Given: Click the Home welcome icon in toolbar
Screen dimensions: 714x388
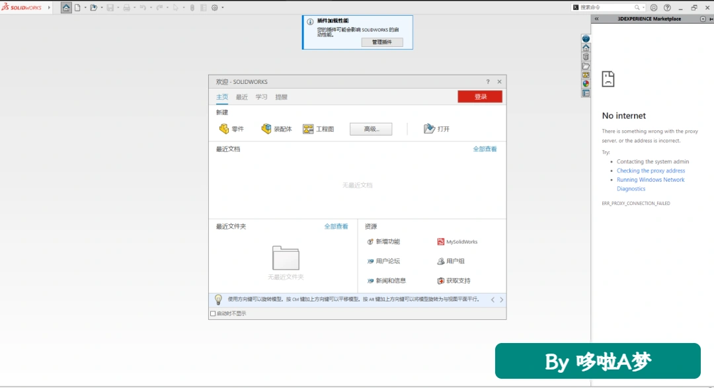Looking at the screenshot, I should click(x=66, y=8).
